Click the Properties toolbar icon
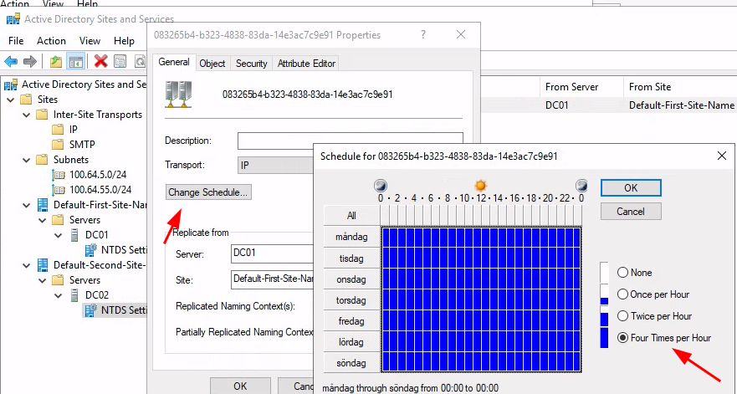 [x=120, y=61]
